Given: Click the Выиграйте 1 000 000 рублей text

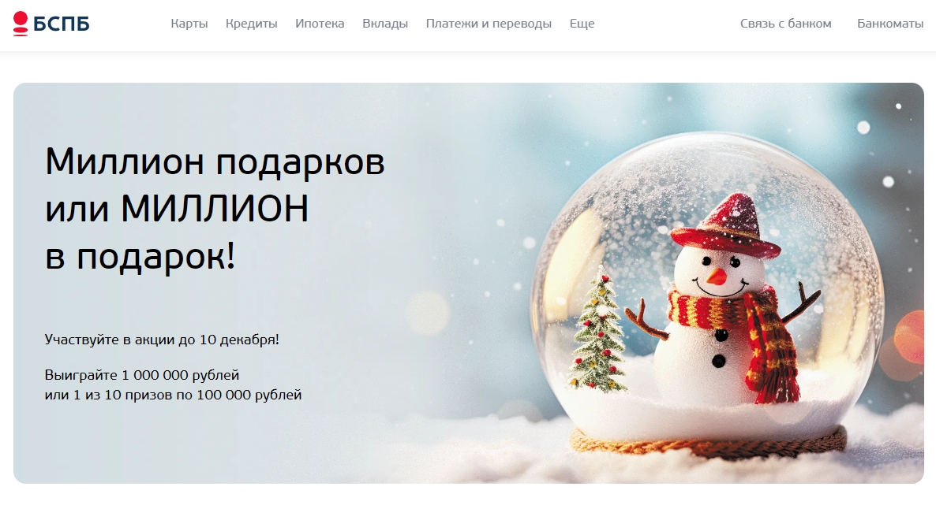Looking at the screenshot, I should [142, 375].
